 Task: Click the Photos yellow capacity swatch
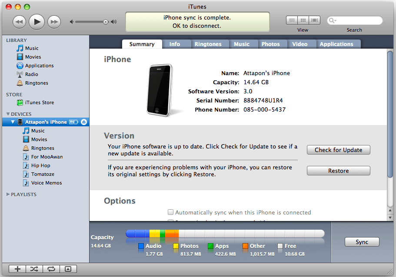[176, 246]
